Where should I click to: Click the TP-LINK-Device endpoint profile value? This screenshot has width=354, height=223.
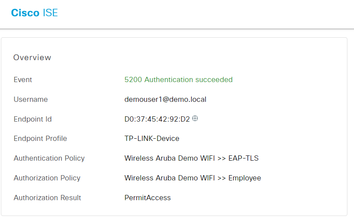(152, 138)
